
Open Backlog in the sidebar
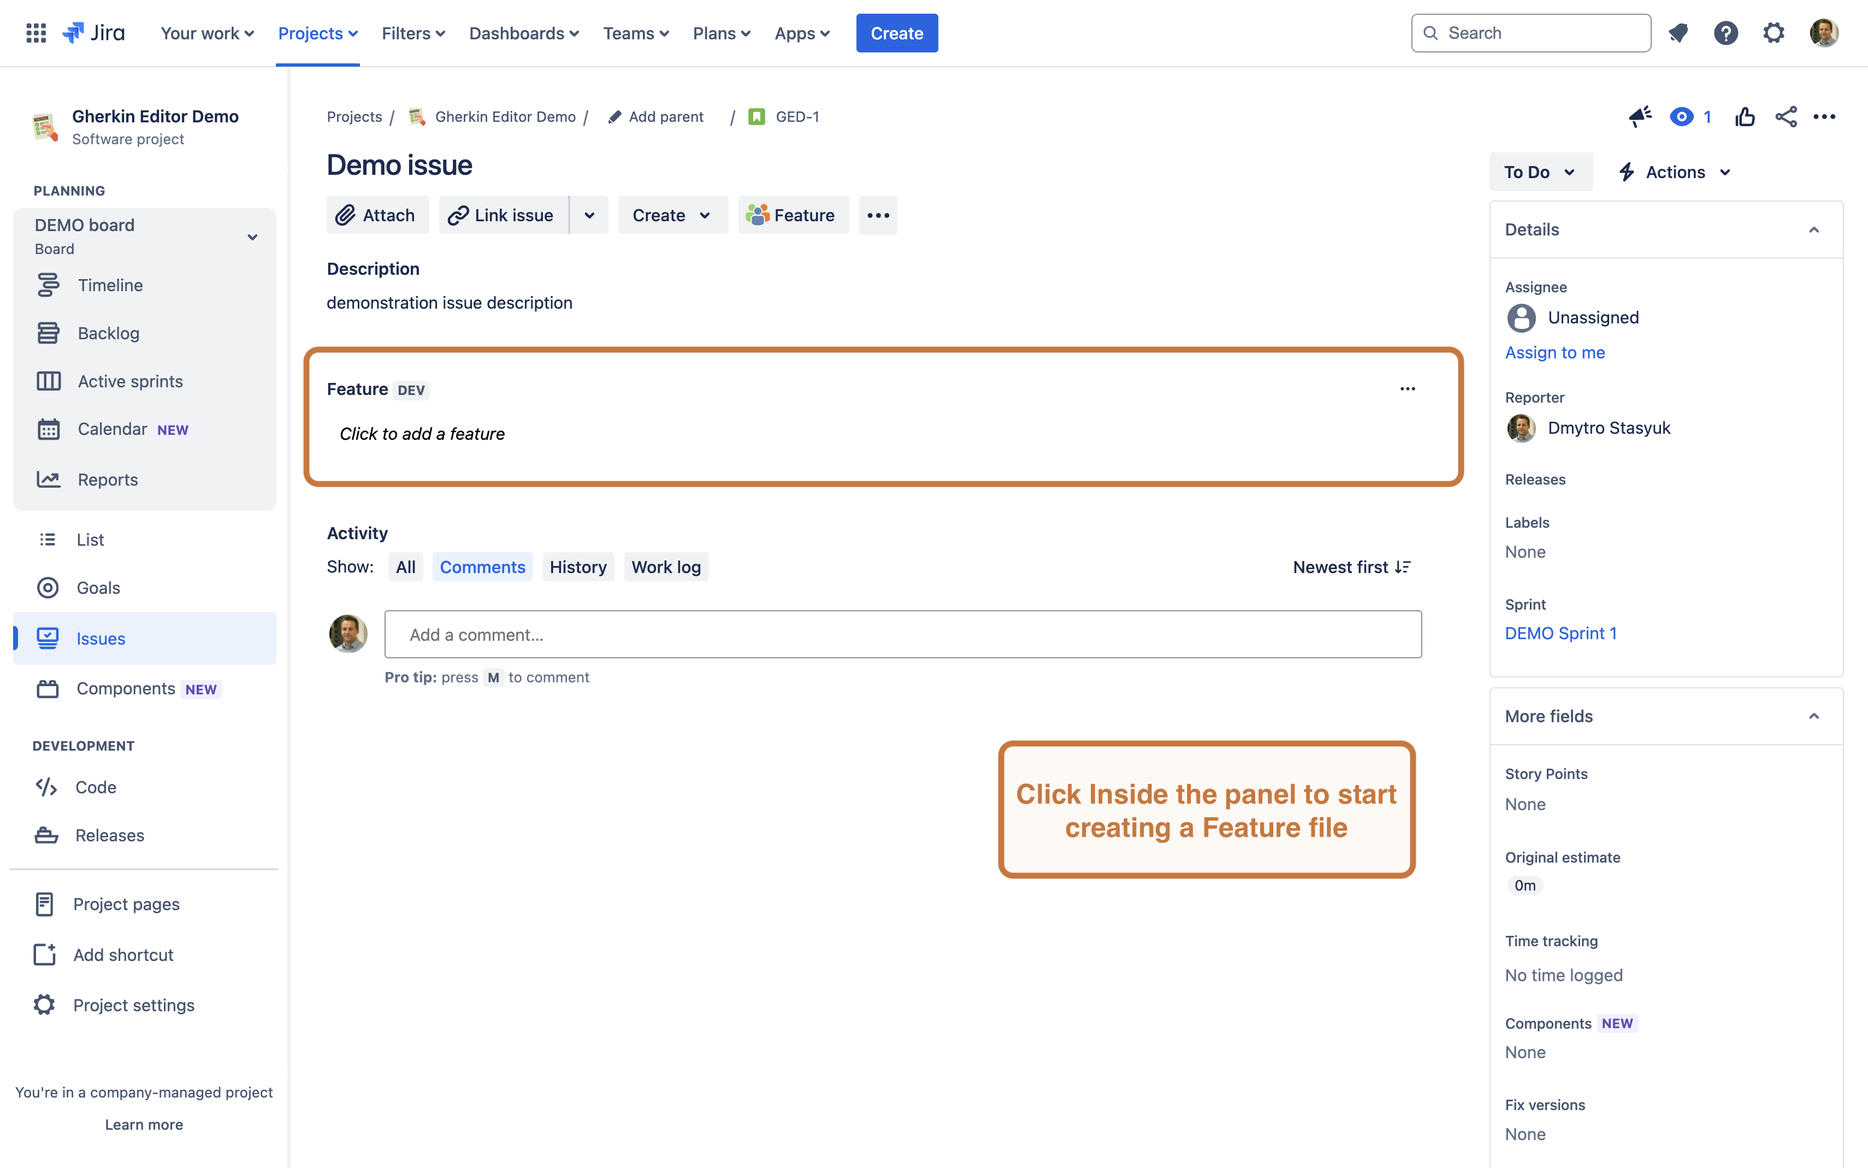click(x=144, y=333)
